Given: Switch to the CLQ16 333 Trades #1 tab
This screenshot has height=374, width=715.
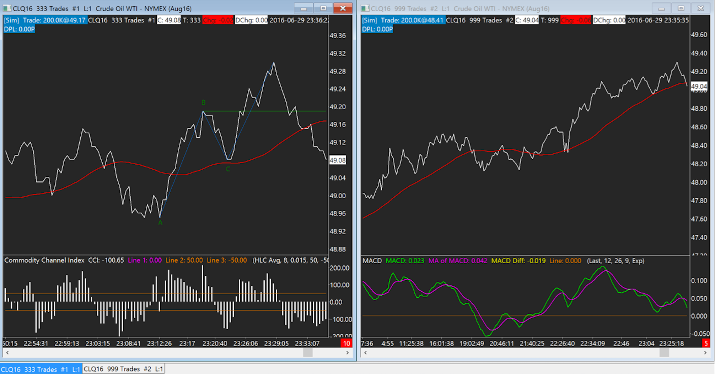Looking at the screenshot, I should pos(41,369).
